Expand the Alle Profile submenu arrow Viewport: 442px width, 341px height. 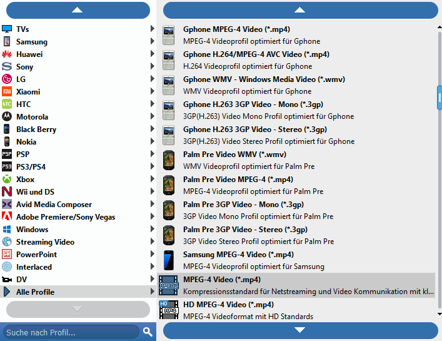click(x=152, y=292)
